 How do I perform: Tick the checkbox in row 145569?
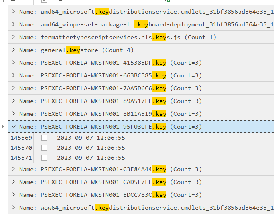pos(44,138)
